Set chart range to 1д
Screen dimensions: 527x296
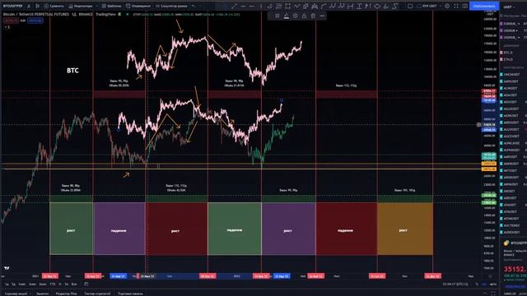(7, 284)
